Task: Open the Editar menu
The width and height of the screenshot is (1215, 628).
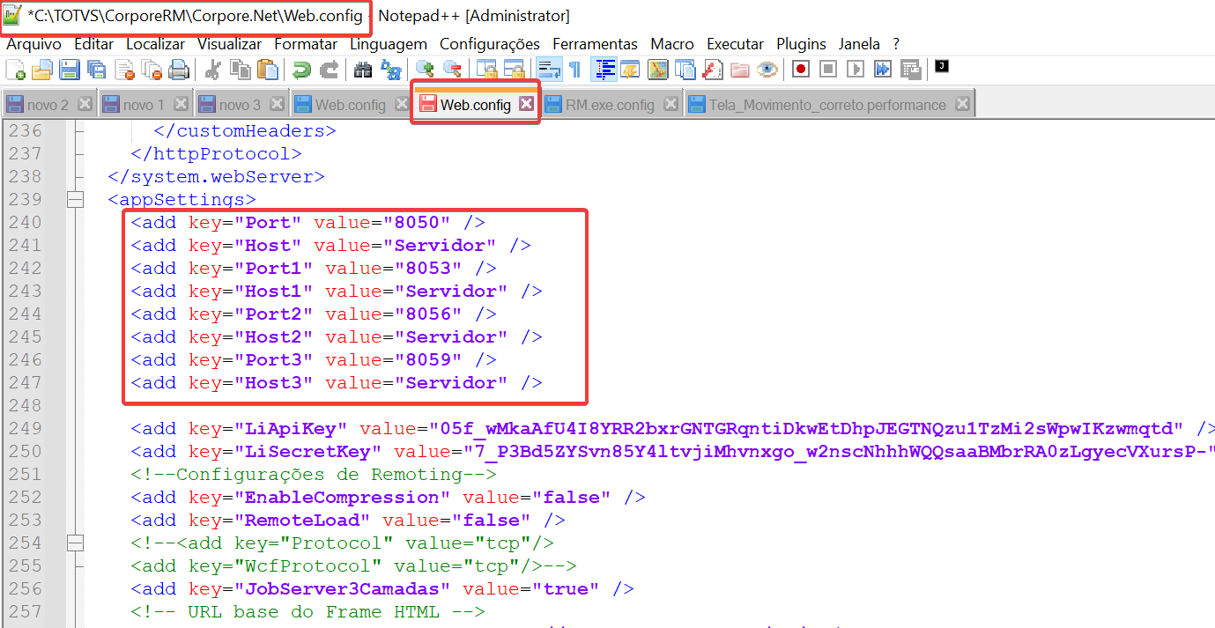Action: point(94,43)
